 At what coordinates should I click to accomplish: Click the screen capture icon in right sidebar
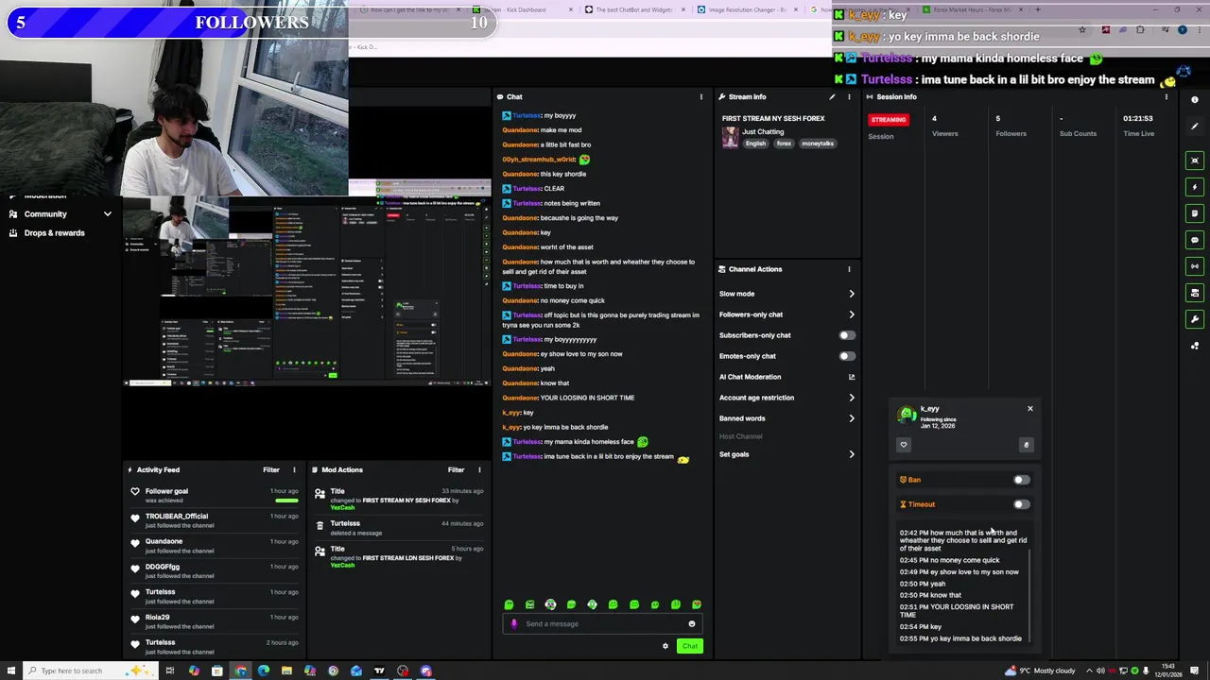1195,161
